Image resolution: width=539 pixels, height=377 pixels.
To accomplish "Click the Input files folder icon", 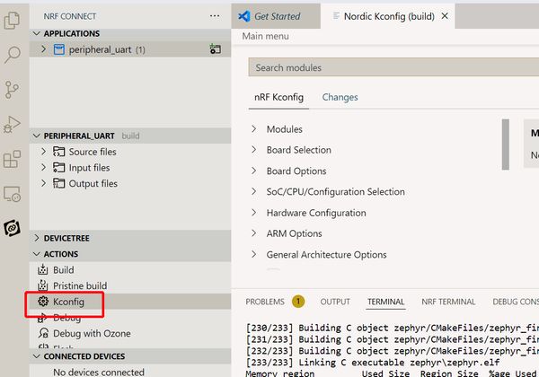I will point(58,168).
